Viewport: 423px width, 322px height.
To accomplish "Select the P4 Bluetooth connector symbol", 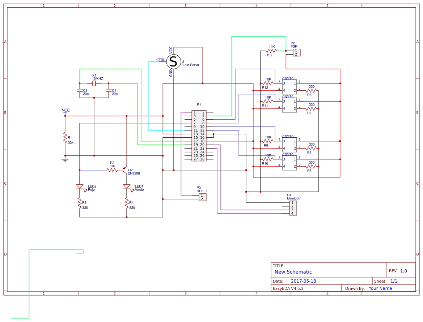I will point(292,208).
